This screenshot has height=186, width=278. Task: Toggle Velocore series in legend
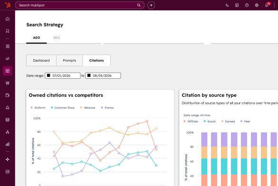click(87, 108)
